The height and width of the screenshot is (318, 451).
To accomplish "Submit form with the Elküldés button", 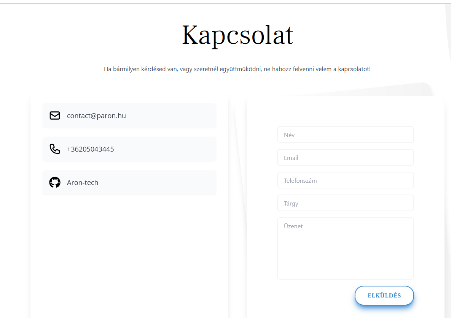I will click(x=384, y=295).
